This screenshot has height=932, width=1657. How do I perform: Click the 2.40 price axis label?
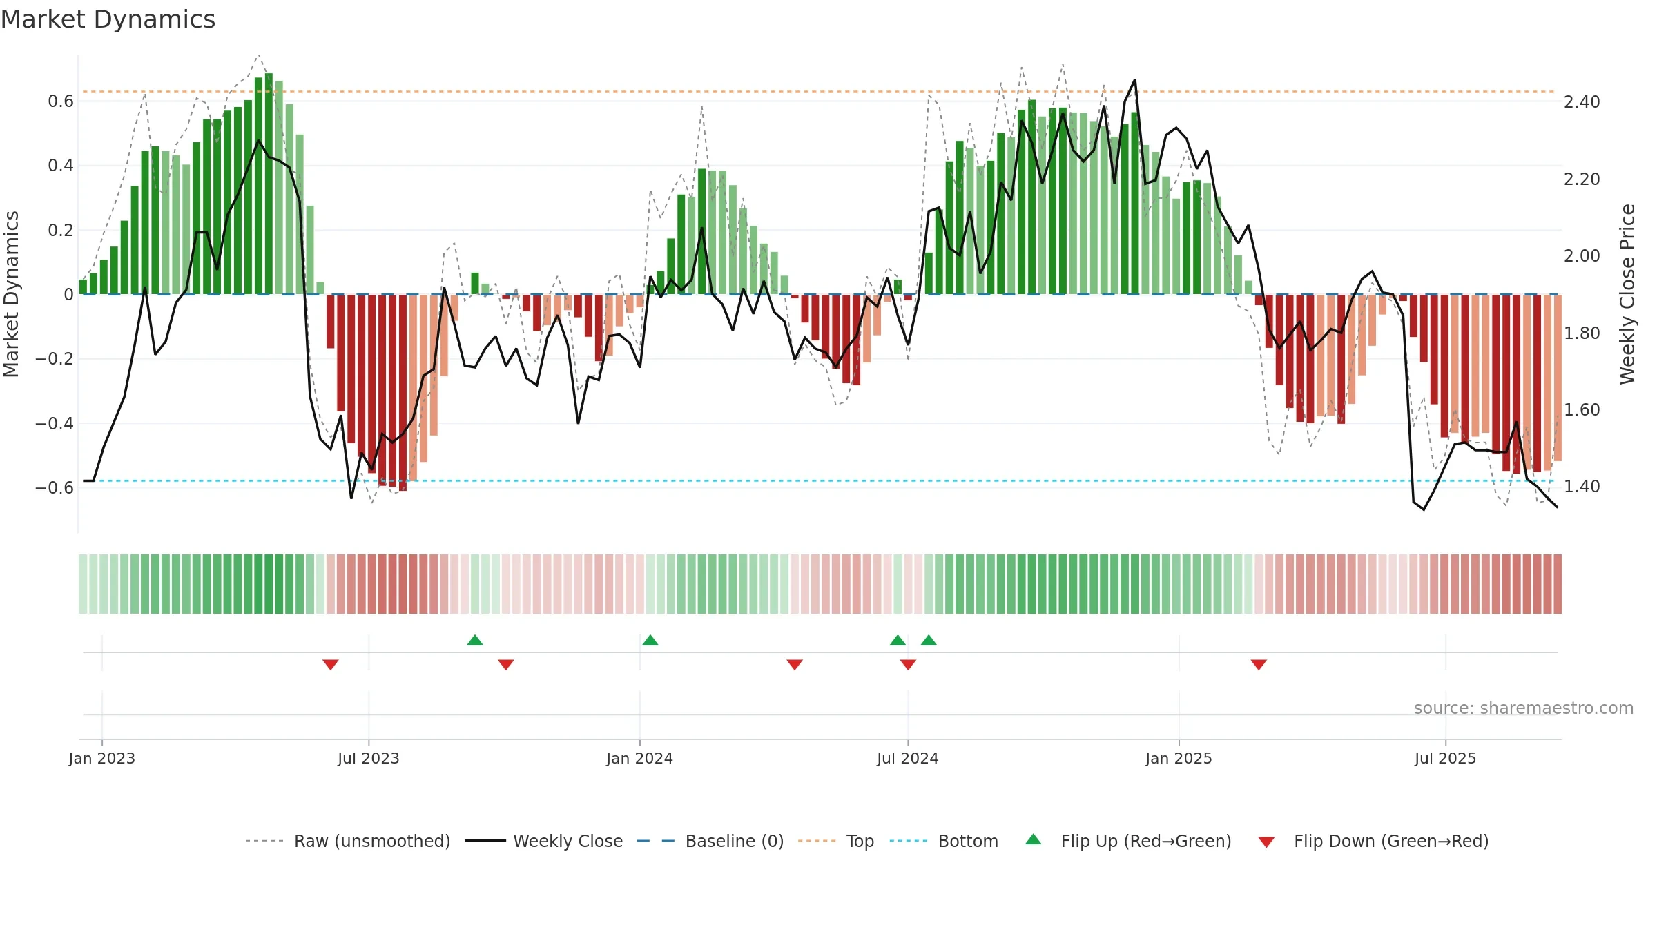[x=1582, y=102]
